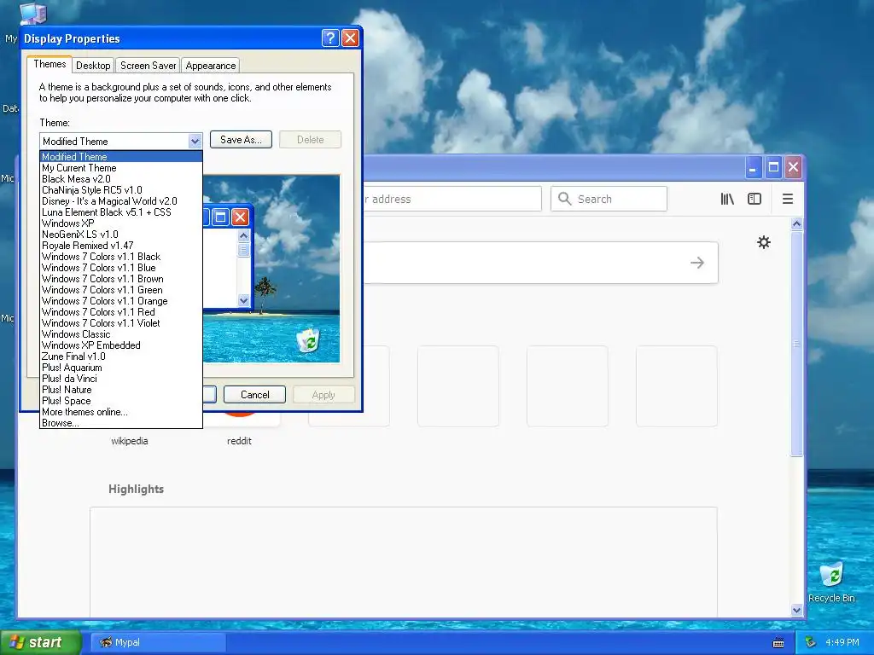Choose the Windows Classic theme
The image size is (874, 655).
pos(121,334)
